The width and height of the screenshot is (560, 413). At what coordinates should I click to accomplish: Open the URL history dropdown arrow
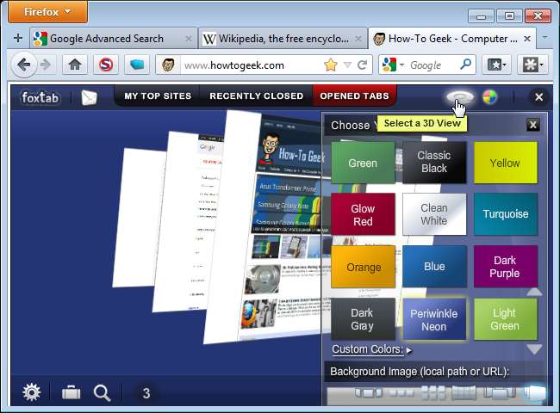pyautogui.click(x=347, y=65)
